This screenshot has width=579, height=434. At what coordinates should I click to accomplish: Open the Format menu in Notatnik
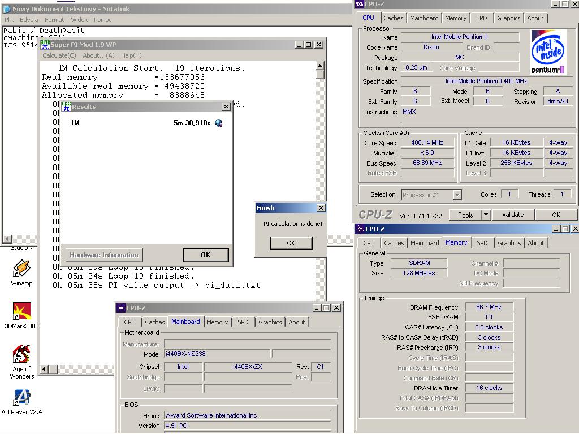[54, 20]
